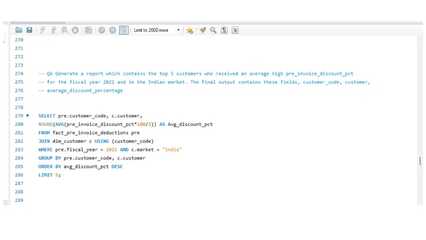This screenshot has width=426, height=240.
Task: Click the 2021 value in the WHERE clause
Action: tap(111, 150)
